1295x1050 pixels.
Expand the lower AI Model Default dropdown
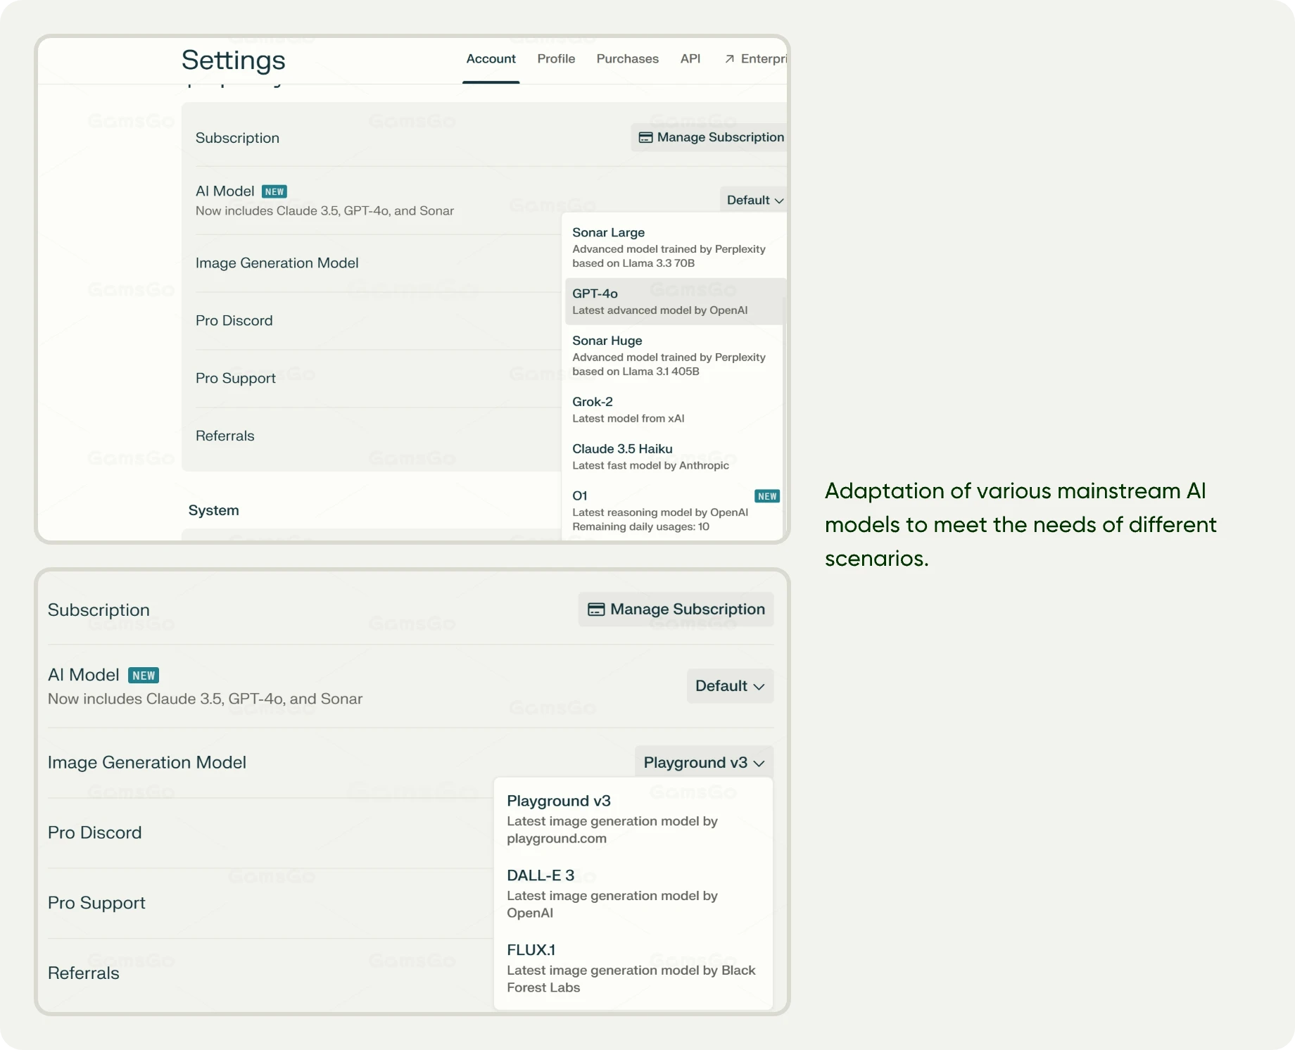tap(729, 686)
